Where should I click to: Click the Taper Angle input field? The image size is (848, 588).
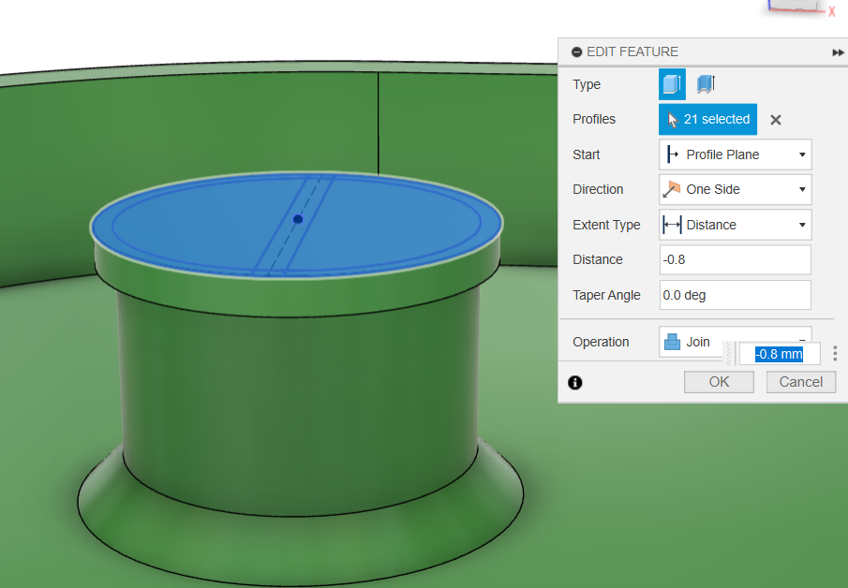pyautogui.click(x=736, y=295)
